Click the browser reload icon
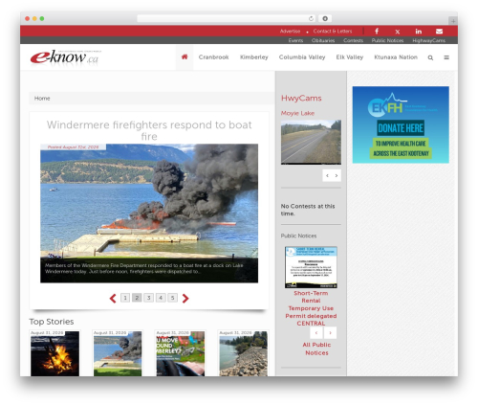The height and width of the screenshot is (405, 478). (311, 18)
